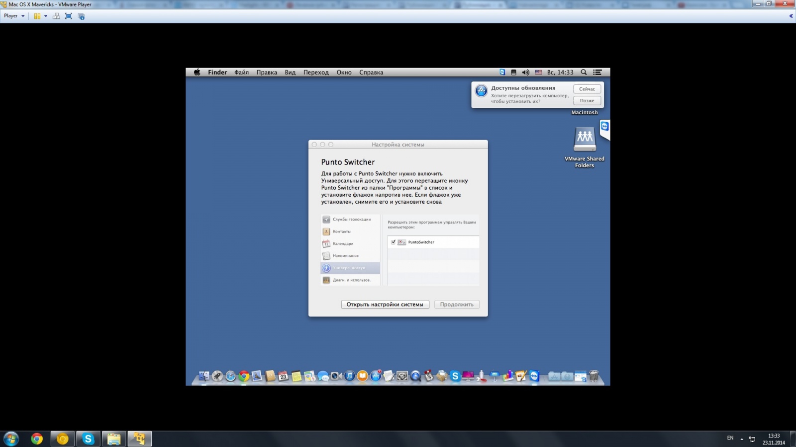Select Службы геолокации in the list
The image size is (796, 447).
(x=350, y=219)
